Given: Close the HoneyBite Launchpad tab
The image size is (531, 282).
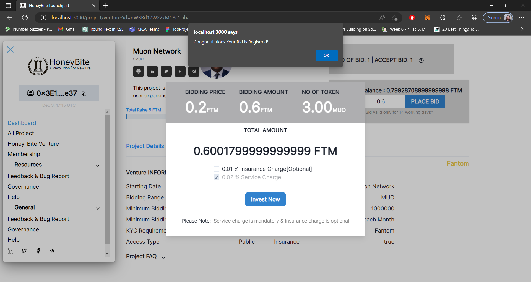Looking at the screenshot, I should [94, 6].
